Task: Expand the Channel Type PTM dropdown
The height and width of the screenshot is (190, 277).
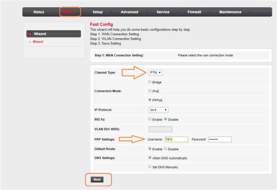Action: click(155, 73)
